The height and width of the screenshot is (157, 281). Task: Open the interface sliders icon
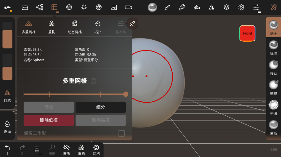tap(256, 7)
